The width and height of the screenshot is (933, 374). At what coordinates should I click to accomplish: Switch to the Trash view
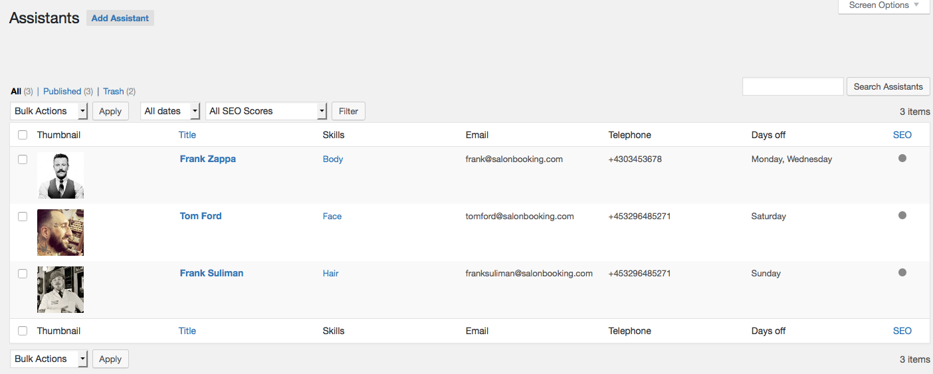114,92
